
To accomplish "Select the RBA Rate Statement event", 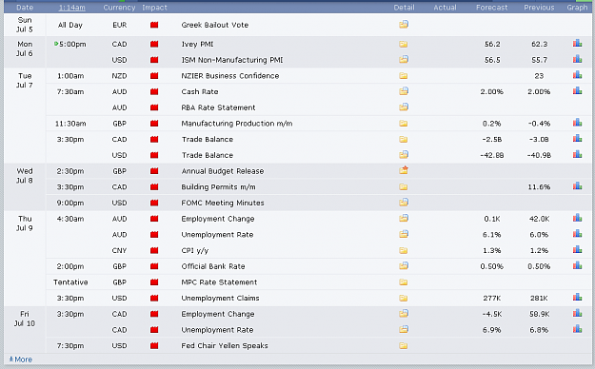I will pyautogui.click(x=218, y=107).
